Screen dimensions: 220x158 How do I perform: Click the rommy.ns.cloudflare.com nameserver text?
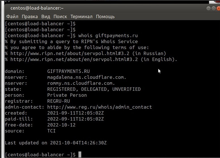tap(81, 83)
